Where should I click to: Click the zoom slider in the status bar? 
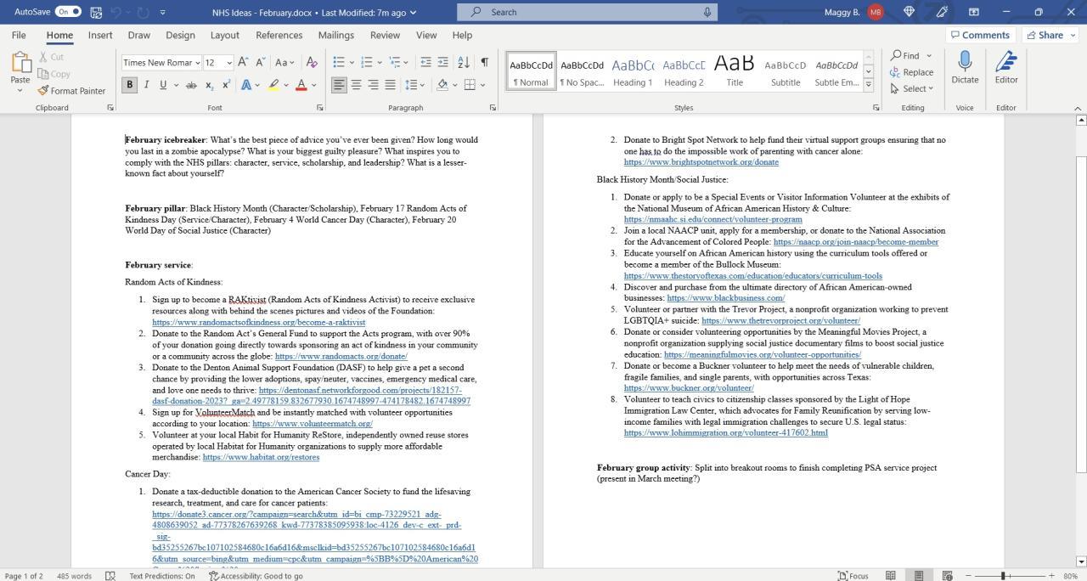1003,575
